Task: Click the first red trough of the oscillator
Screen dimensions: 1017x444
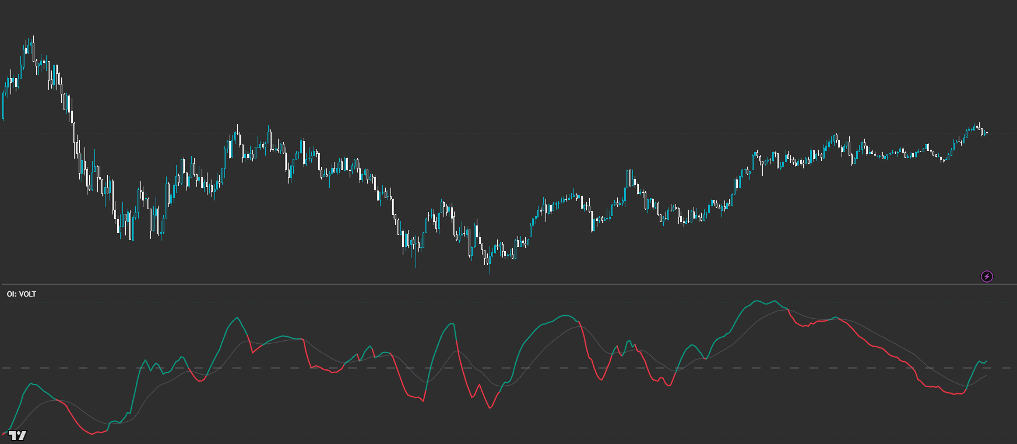Action: pos(93,433)
